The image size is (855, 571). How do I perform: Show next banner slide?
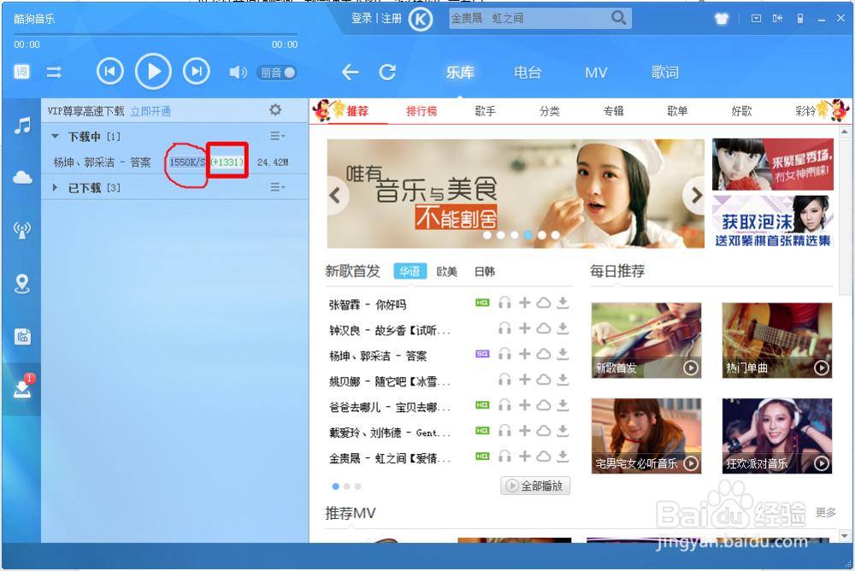tap(694, 195)
